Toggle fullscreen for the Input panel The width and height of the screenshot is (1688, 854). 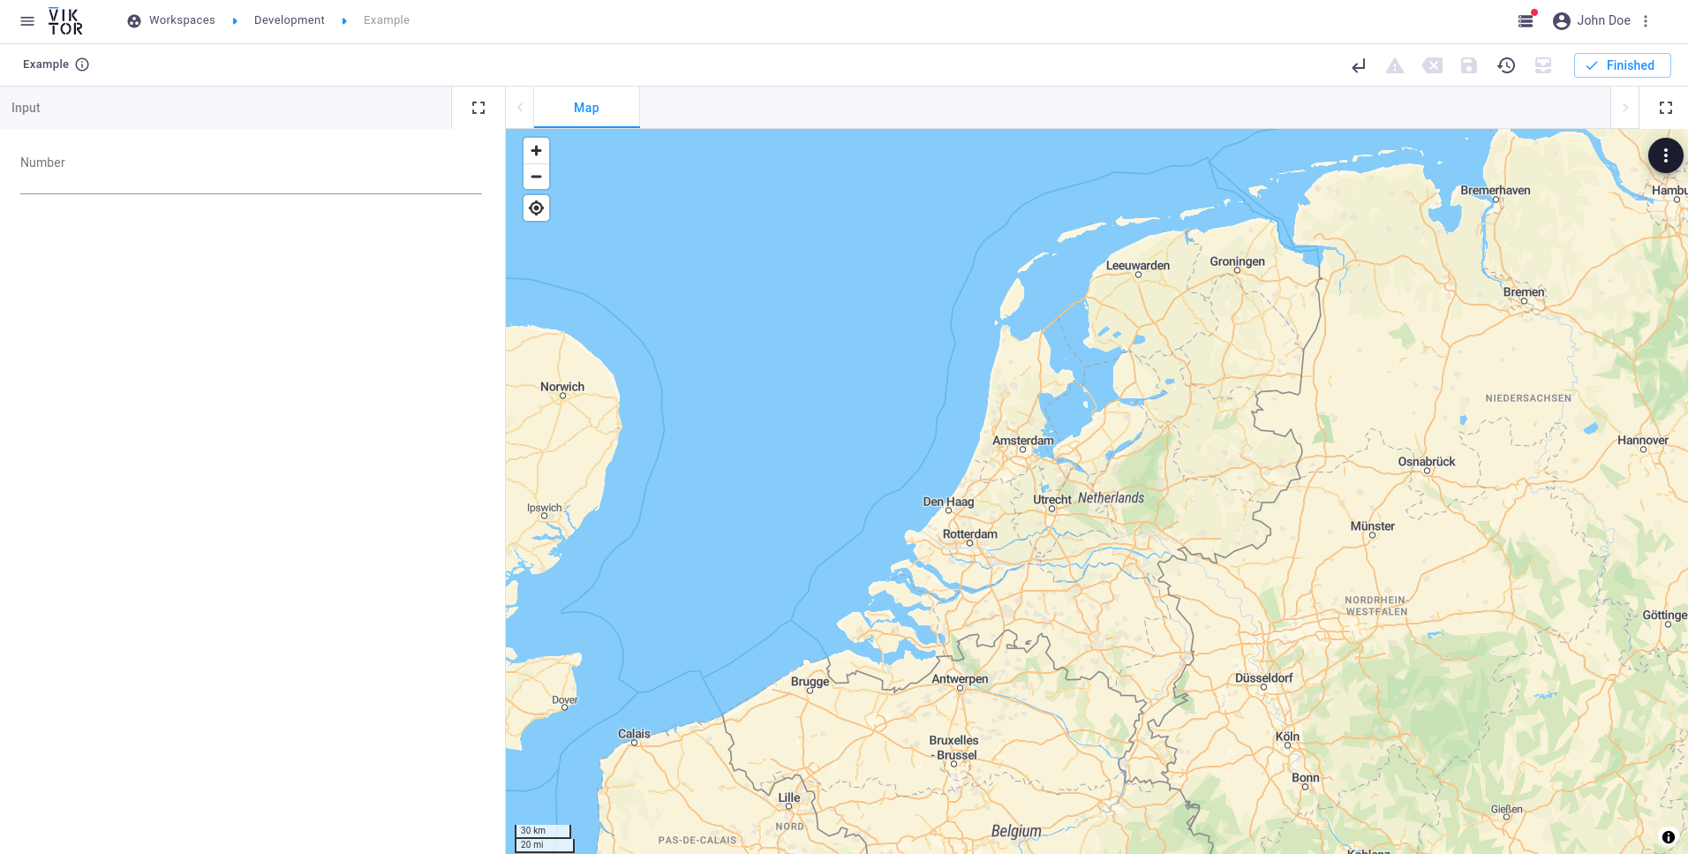tap(479, 108)
